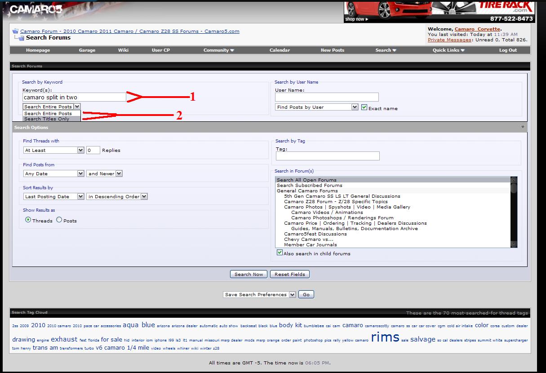Image resolution: width=546 pixels, height=373 pixels.
Task: Uncheck Also search in child forums
Action: (x=280, y=253)
